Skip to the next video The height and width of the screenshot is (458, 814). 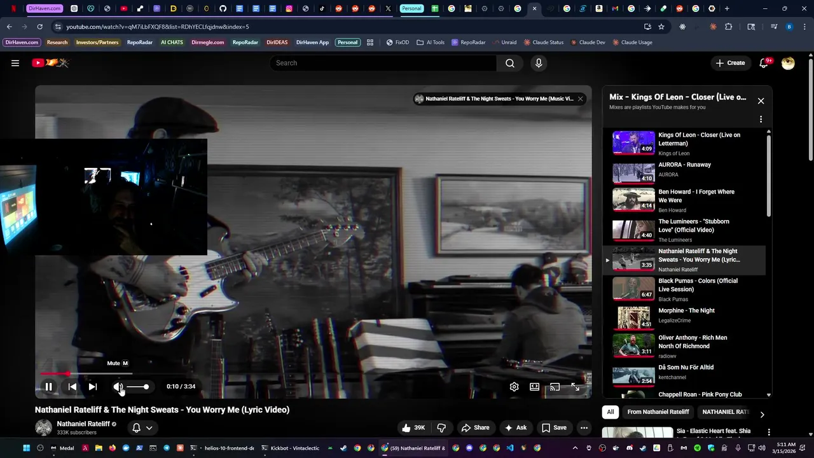pyautogui.click(x=93, y=387)
